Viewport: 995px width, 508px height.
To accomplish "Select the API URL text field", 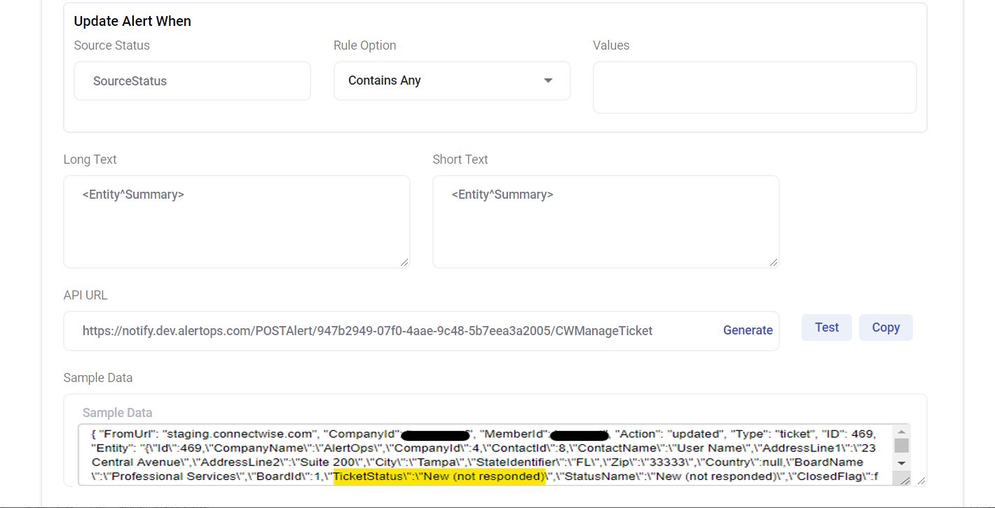I will (392, 331).
